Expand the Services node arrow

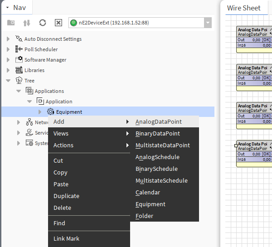tap(19, 133)
